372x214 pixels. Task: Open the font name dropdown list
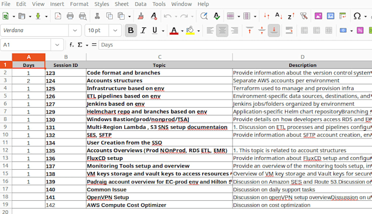click(x=75, y=30)
